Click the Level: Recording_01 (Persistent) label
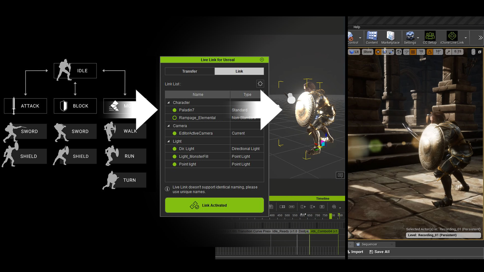The image size is (484, 272). (x=443, y=235)
